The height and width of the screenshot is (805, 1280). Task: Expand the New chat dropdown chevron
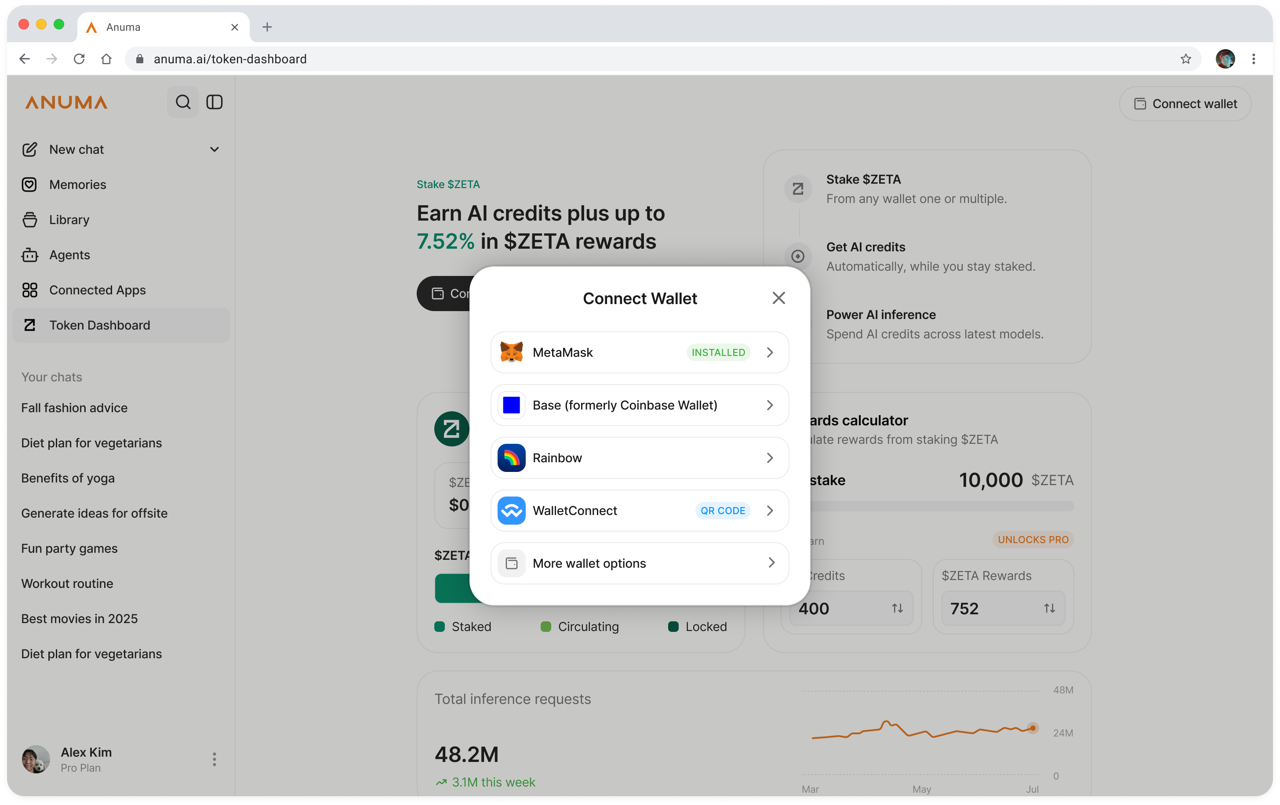click(x=214, y=149)
